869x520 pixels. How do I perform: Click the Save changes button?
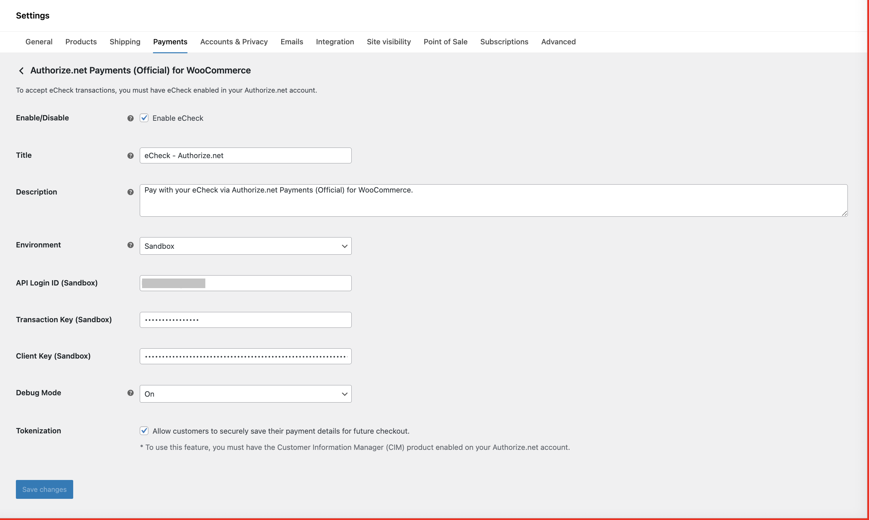tap(45, 490)
